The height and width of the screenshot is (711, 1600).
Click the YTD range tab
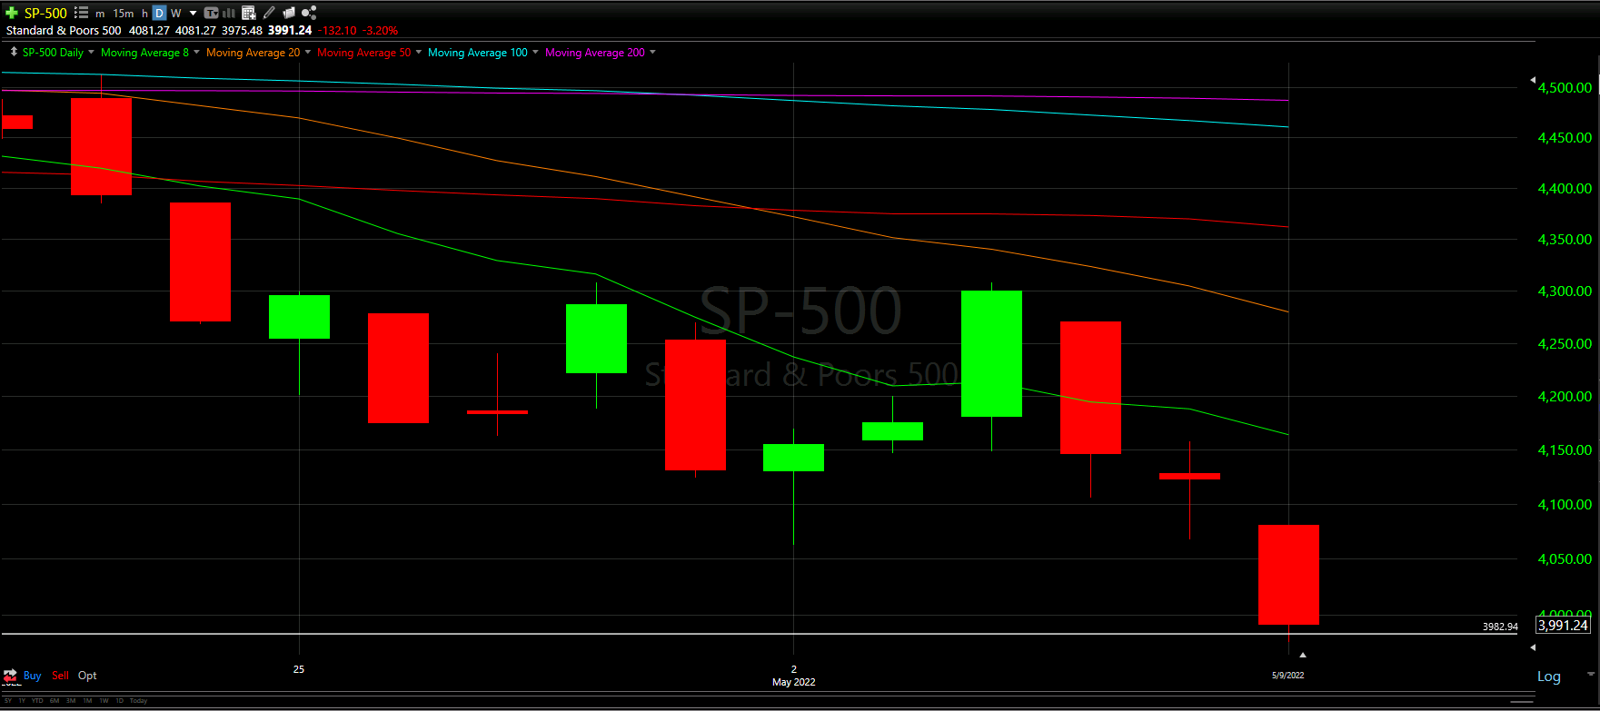[37, 701]
